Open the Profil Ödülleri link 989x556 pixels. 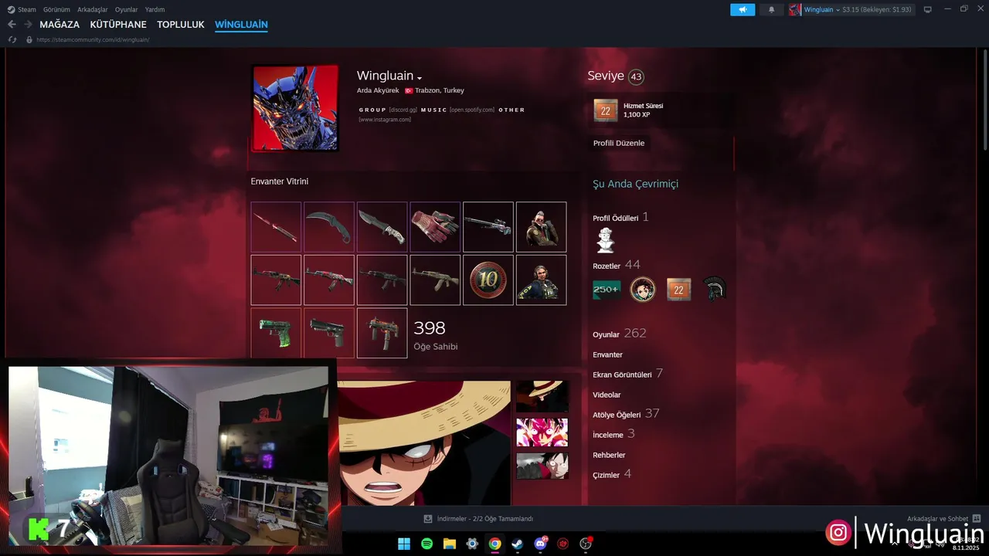pyautogui.click(x=616, y=219)
